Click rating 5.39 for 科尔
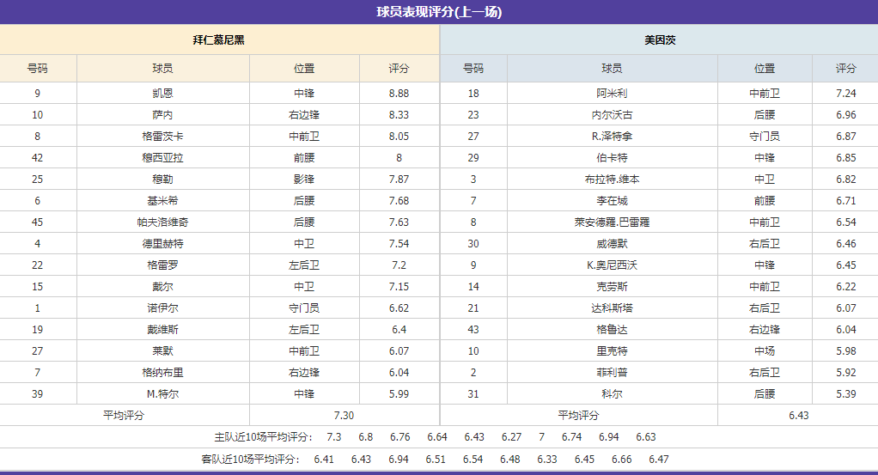 pyautogui.click(x=846, y=393)
